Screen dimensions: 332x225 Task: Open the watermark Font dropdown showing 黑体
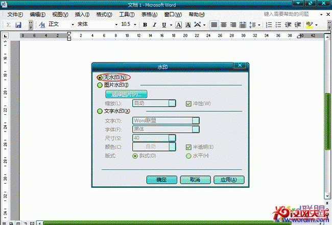(x=196, y=129)
